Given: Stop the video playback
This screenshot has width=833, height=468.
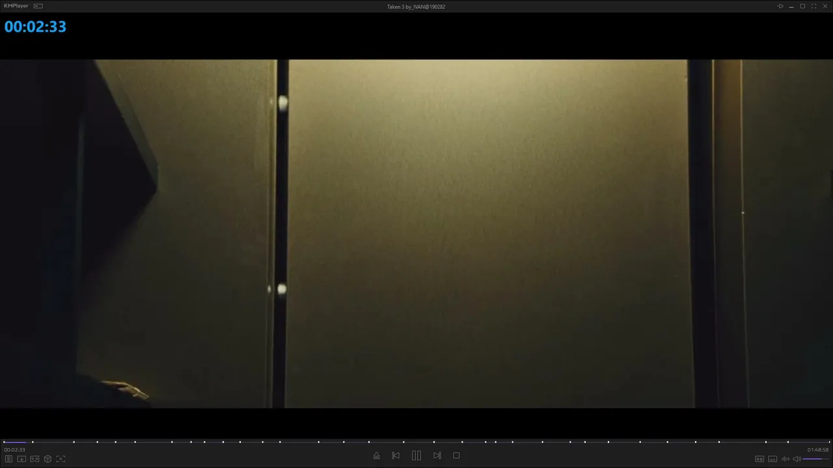Looking at the screenshot, I should (456, 456).
